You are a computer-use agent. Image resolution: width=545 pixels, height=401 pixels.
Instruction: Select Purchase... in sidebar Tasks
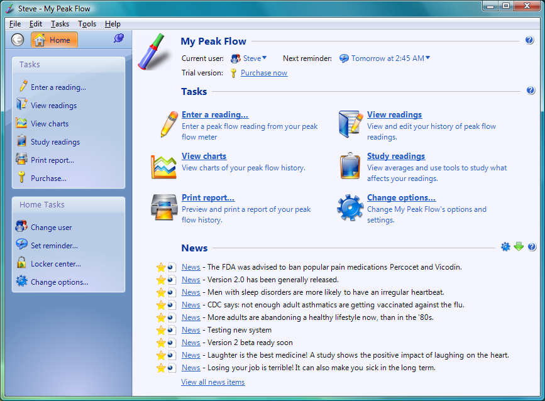click(48, 179)
